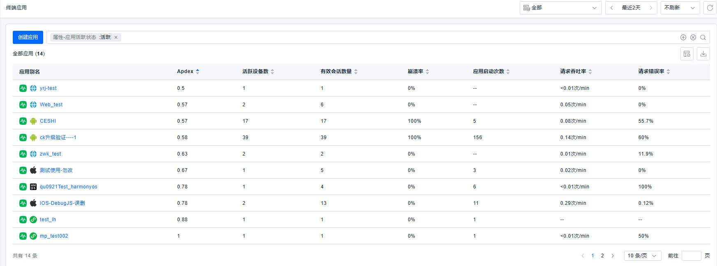Remove the 活跃 status filter tag

point(116,37)
